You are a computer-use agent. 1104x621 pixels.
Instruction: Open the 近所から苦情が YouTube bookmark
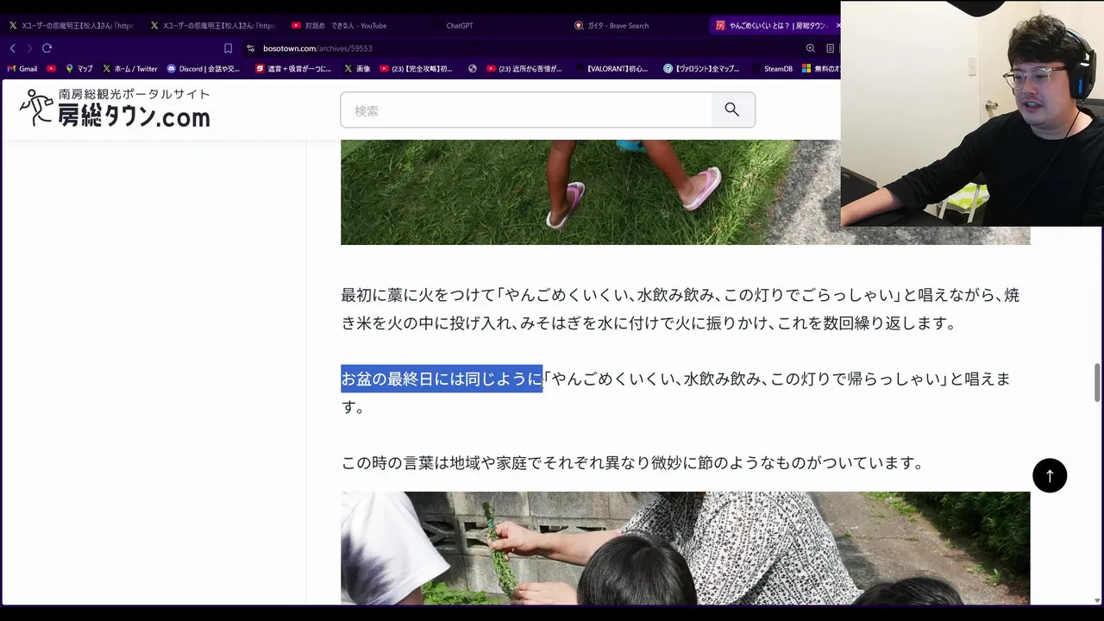524,68
